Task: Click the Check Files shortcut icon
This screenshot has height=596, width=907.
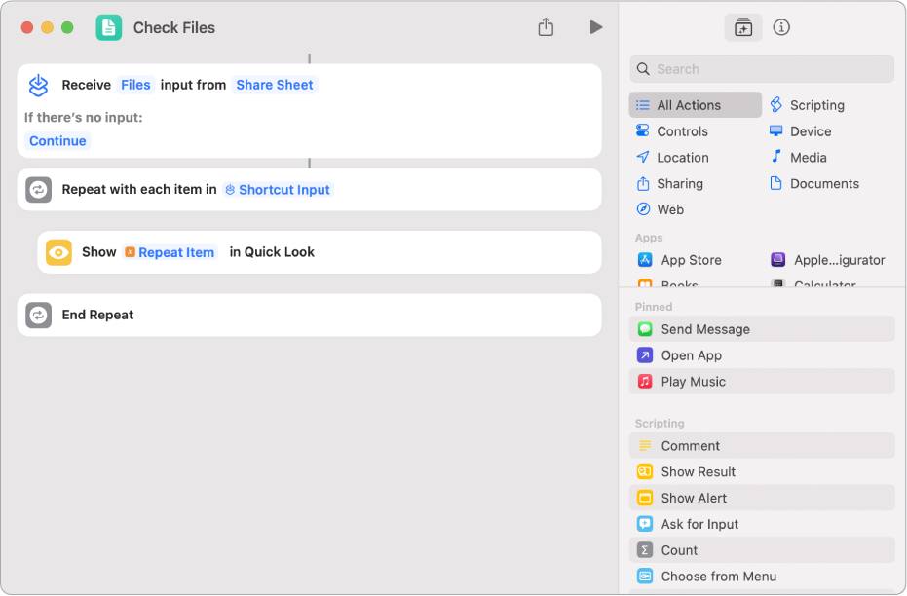Action: pos(109,27)
